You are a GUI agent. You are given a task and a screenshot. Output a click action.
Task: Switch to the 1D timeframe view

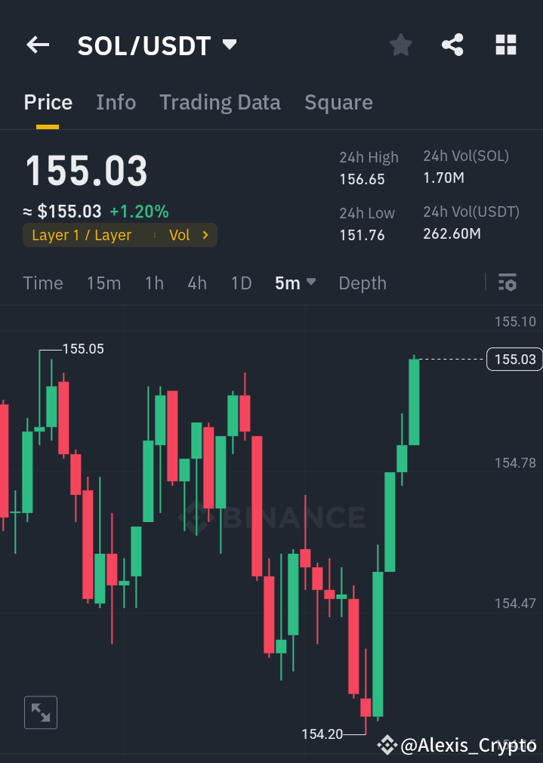click(x=241, y=283)
